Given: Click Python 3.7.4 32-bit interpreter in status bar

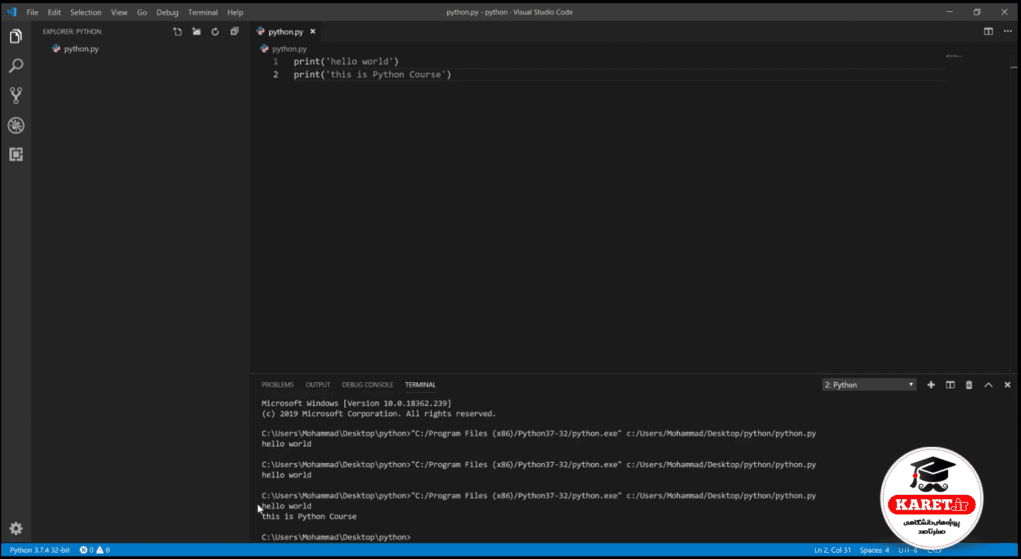Looking at the screenshot, I should click(x=39, y=550).
